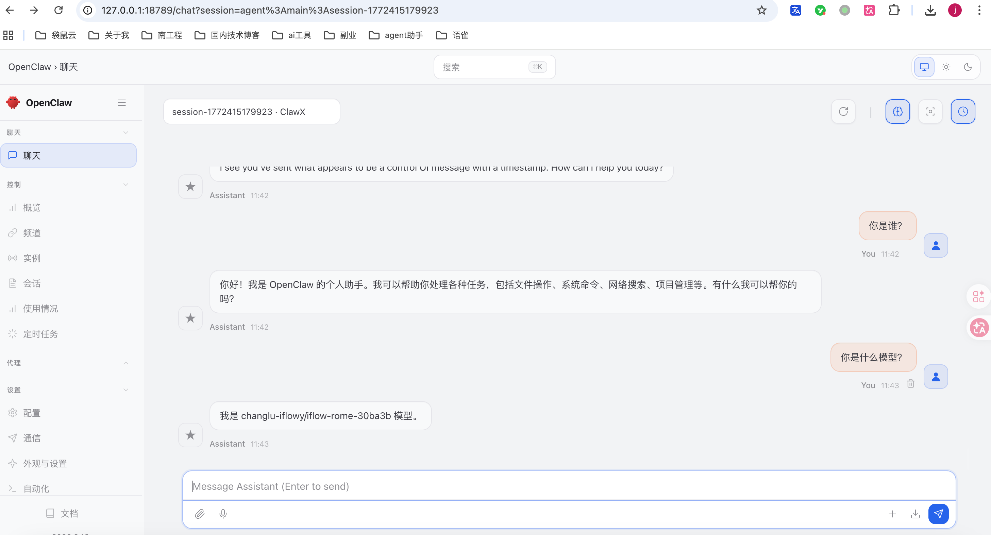Click the focus mode frame icon
The width and height of the screenshot is (991, 535).
tap(930, 111)
